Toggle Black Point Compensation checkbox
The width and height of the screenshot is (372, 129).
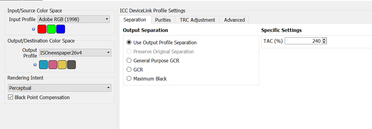click(11, 97)
